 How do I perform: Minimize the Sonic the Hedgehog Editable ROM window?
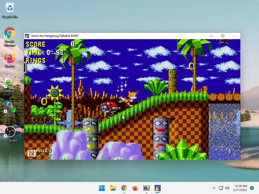(211, 36)
